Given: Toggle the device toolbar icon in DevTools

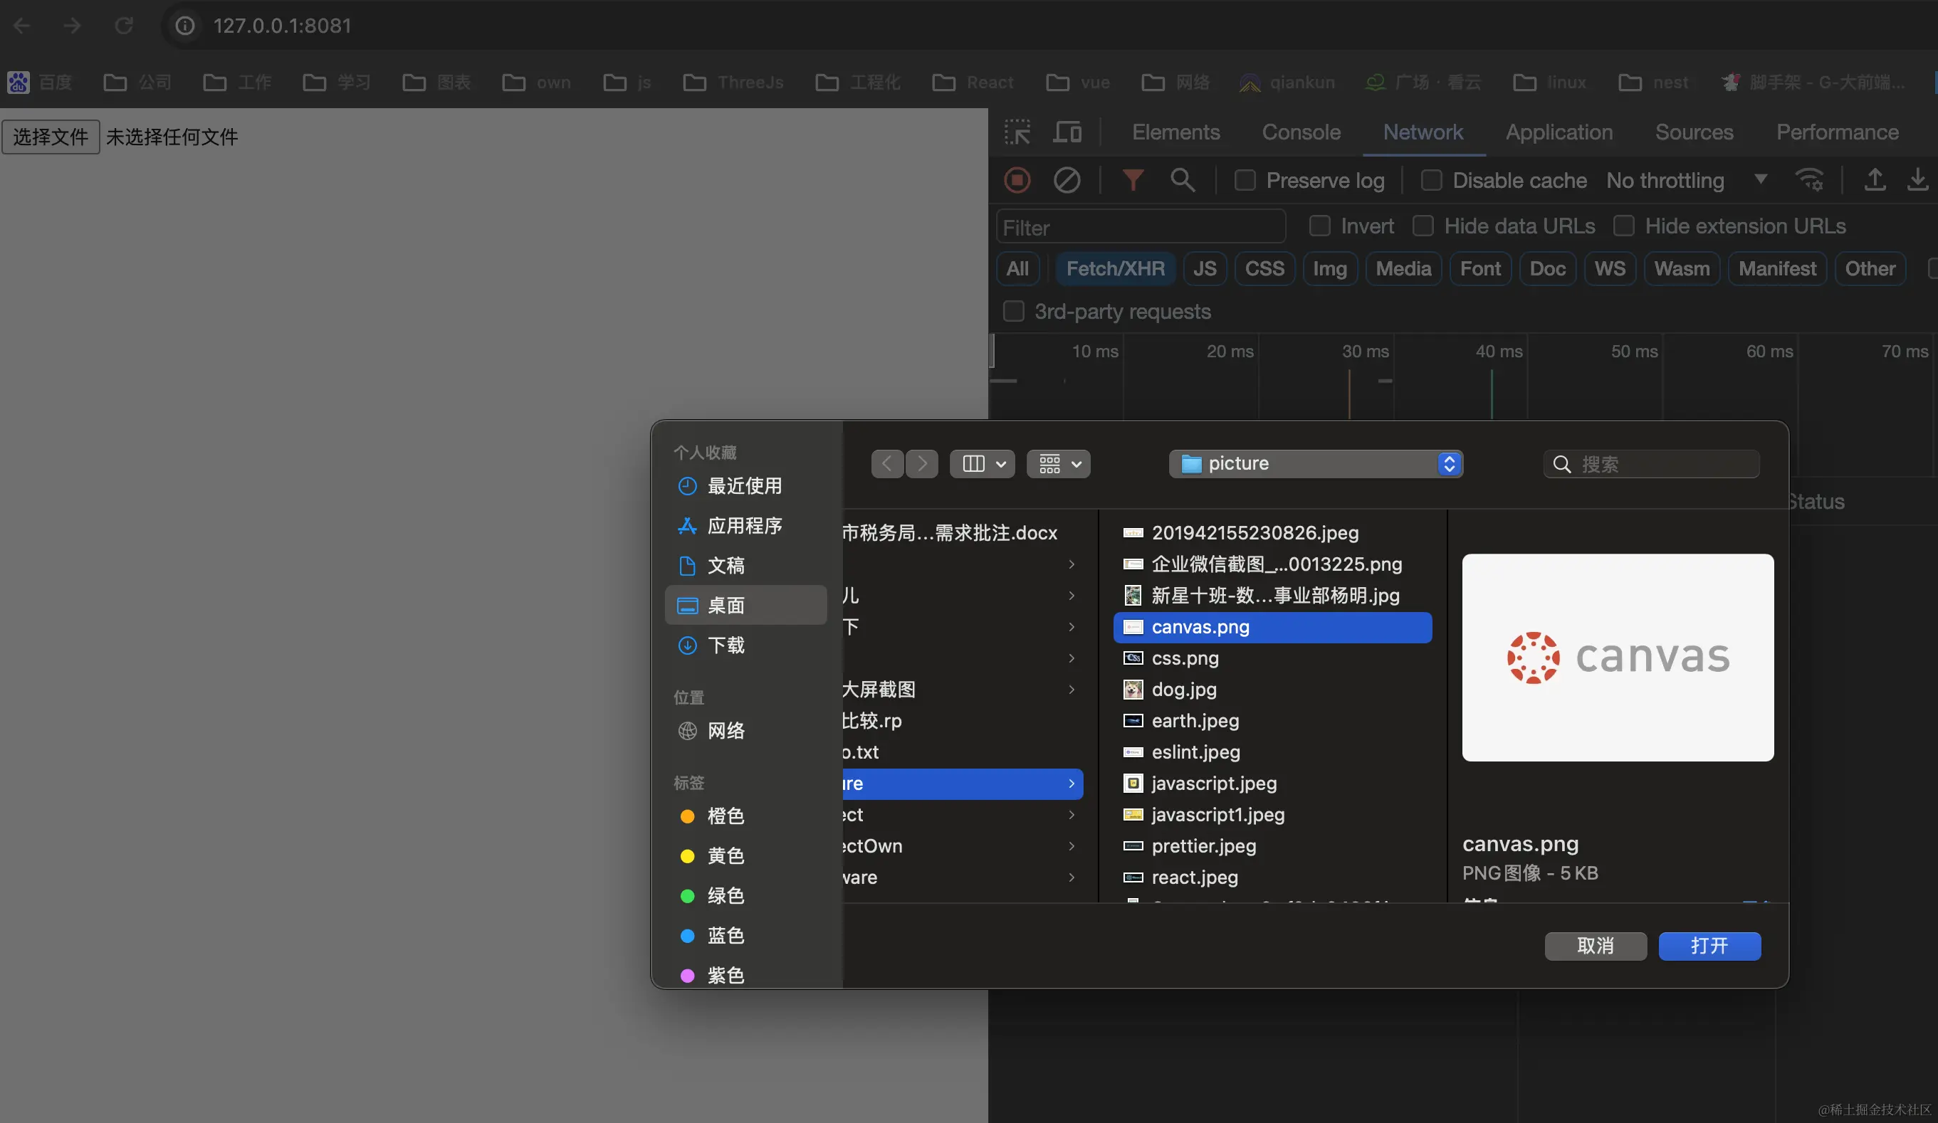Looking at the screenshot, I should pos(1067,132).
